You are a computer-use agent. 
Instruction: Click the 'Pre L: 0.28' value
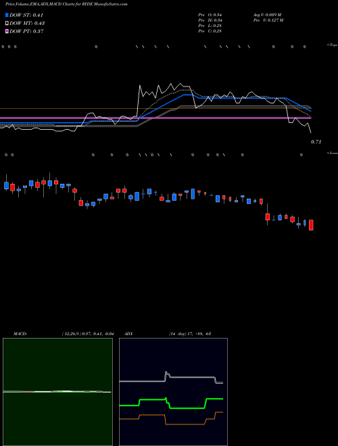click(x=210, y=26)
